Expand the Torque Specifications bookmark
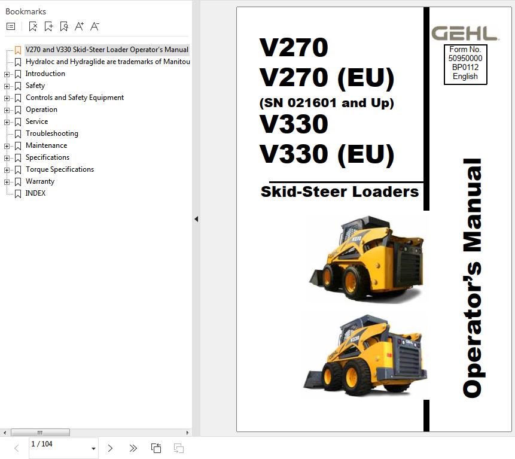Image resolution: width=515 pixels, height=459 pixels. tap(7, 170)
